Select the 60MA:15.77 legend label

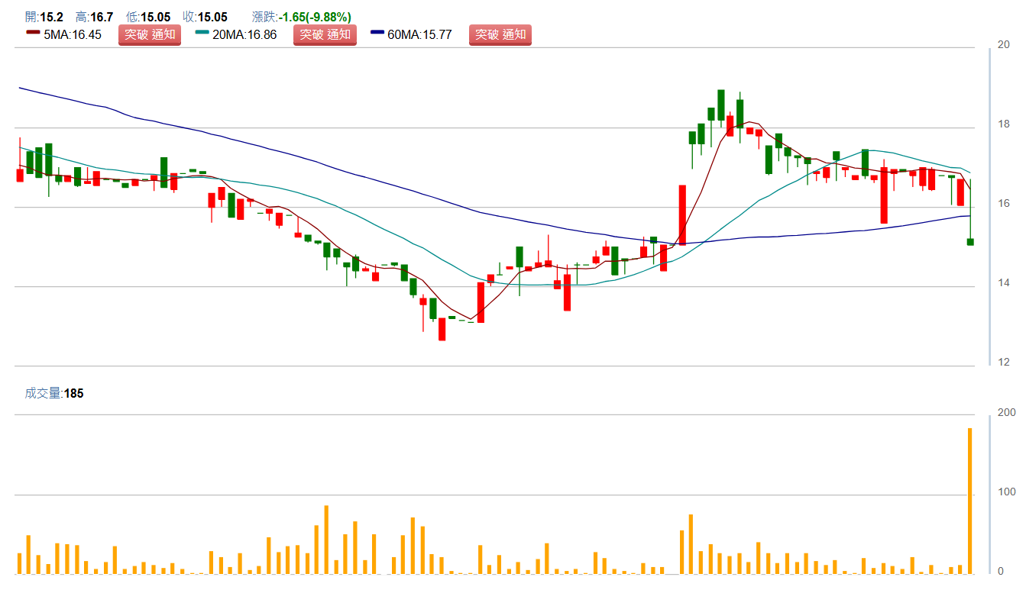coord(420,34)
